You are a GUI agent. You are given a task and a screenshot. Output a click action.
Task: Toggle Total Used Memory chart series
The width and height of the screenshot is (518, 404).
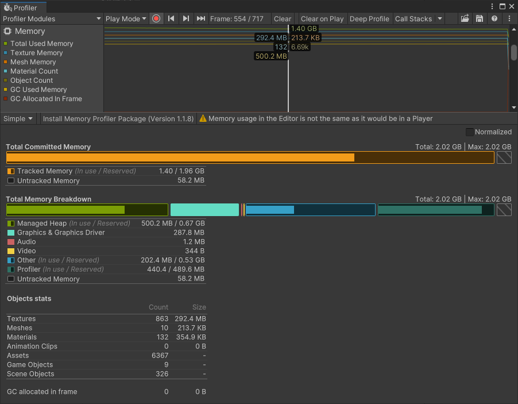pyautogui.click(x=41, y=44)
